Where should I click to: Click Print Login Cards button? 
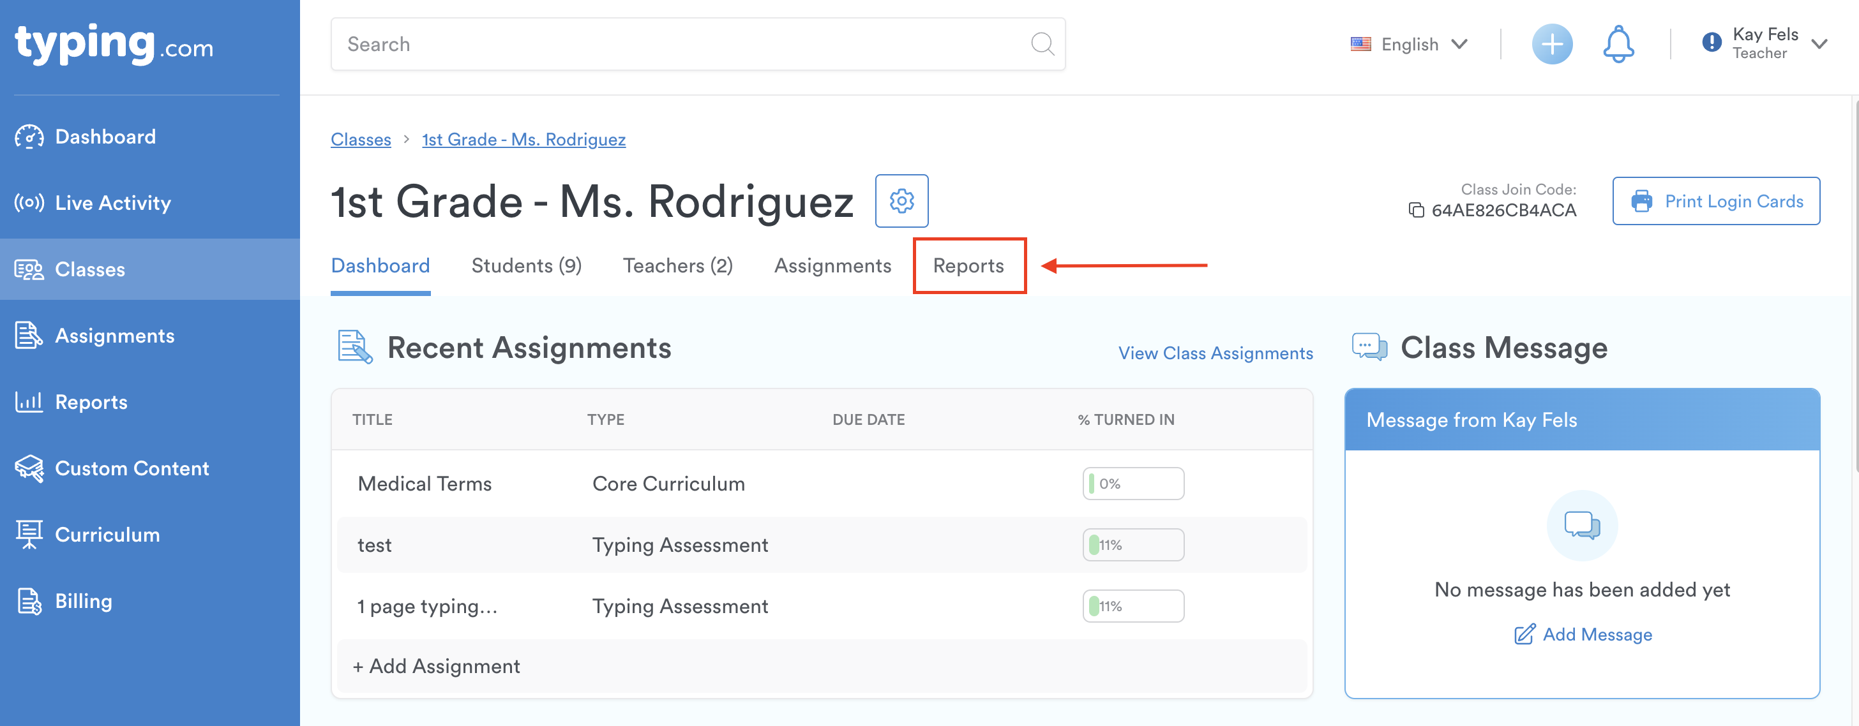click(x=1716, y=201)
